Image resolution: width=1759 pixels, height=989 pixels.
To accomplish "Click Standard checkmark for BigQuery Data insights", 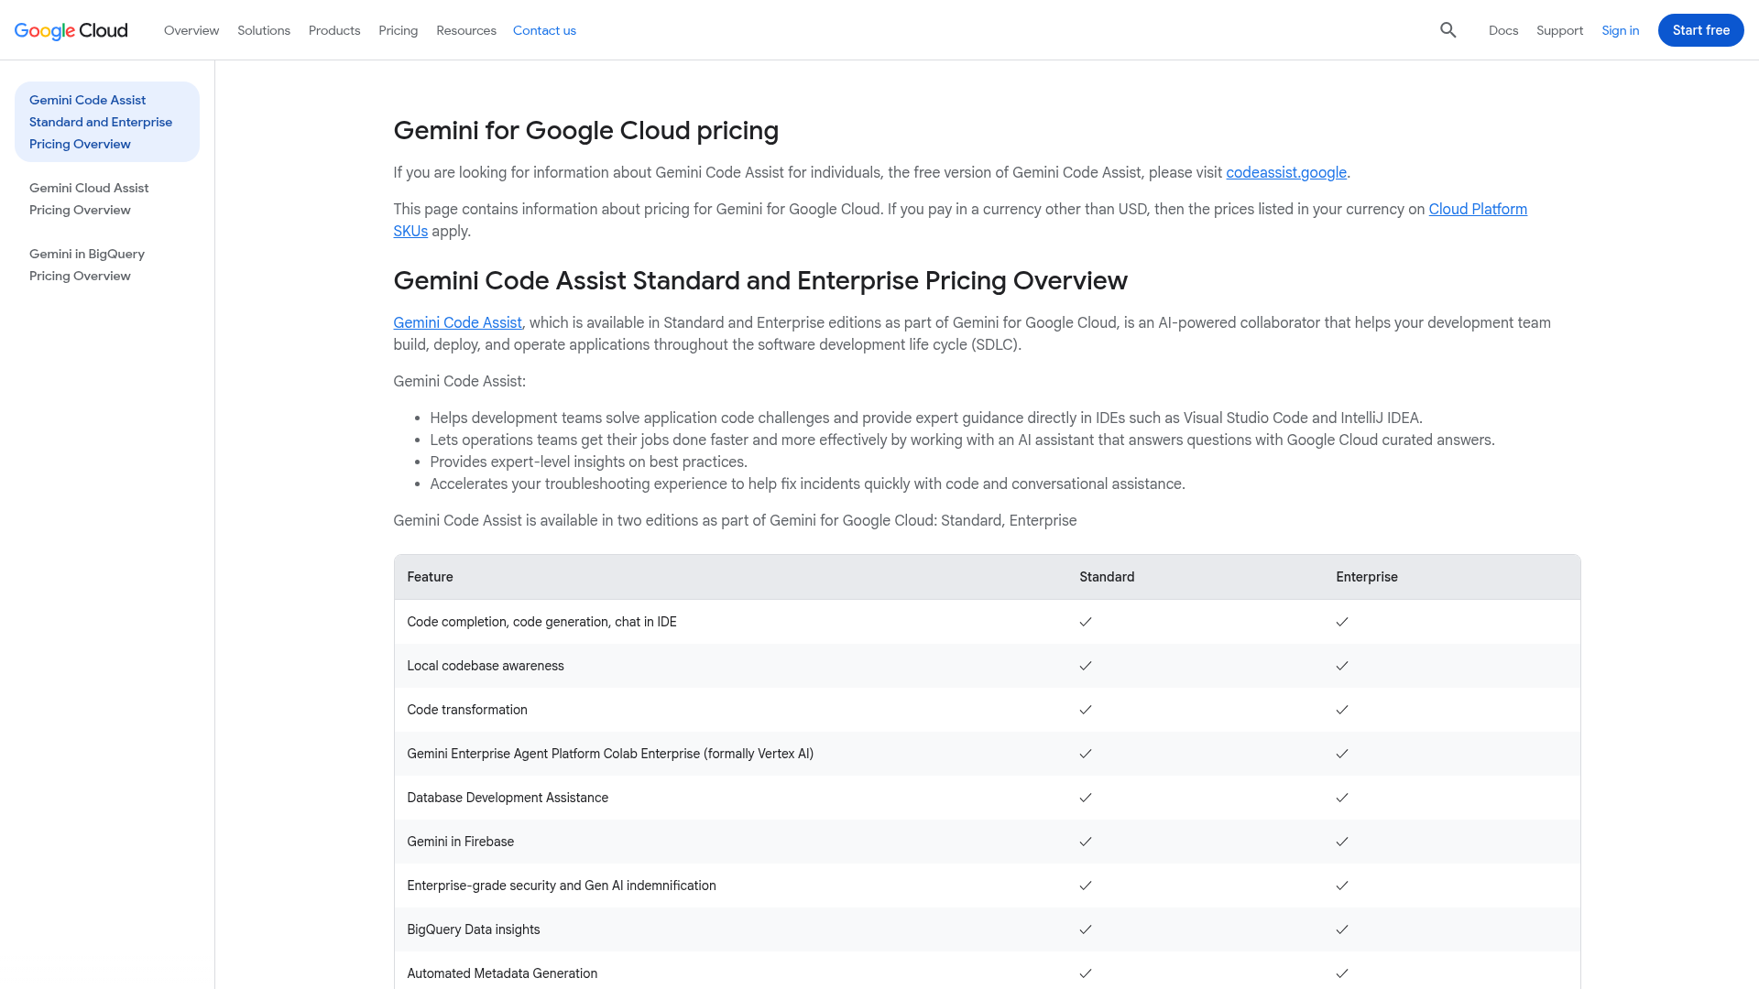I will (x=1086, y=929).
